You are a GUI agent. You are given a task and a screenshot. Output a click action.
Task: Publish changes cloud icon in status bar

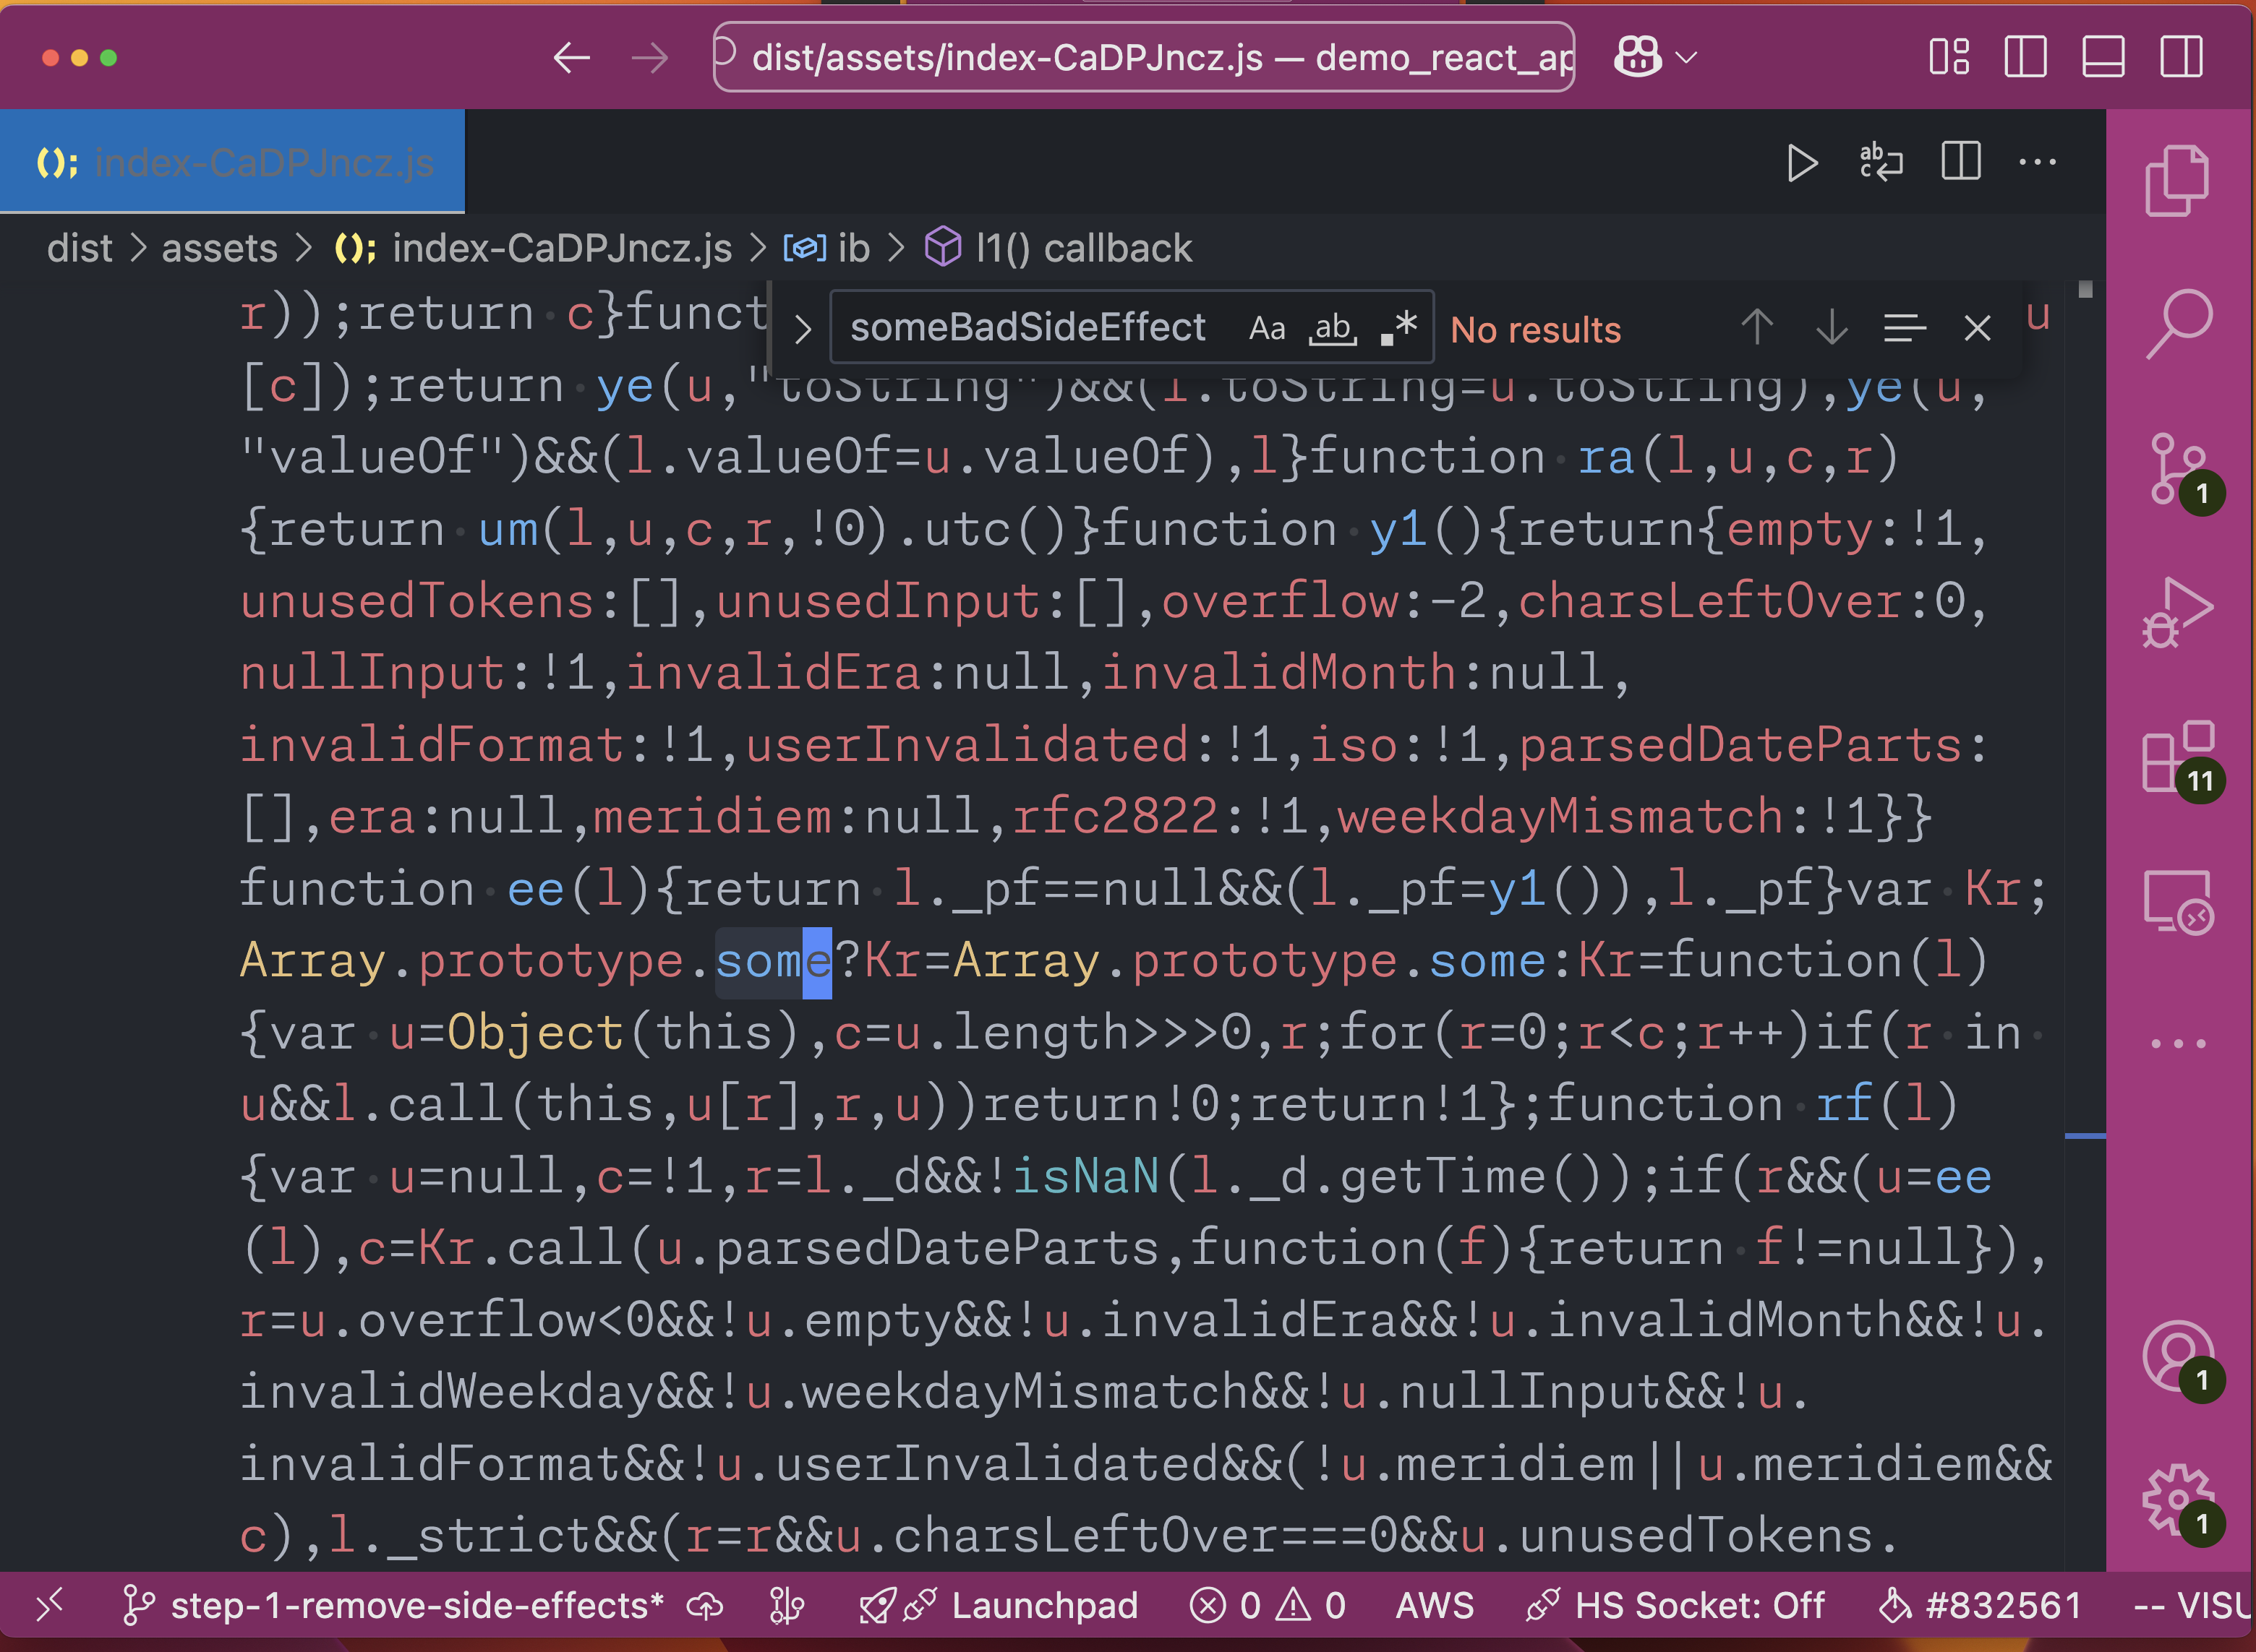point(705,1605)
